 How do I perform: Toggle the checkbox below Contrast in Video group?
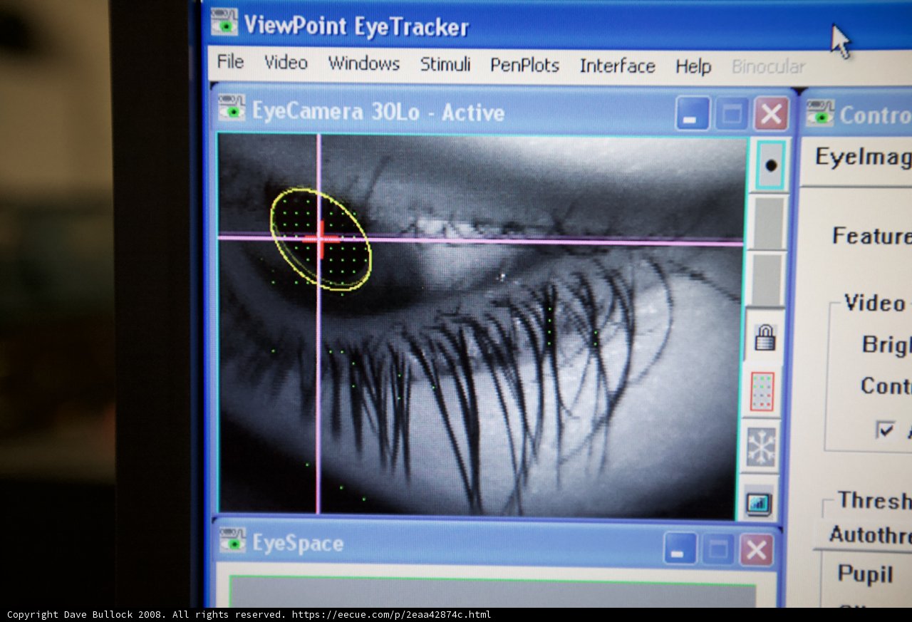(x=886, y=430)
